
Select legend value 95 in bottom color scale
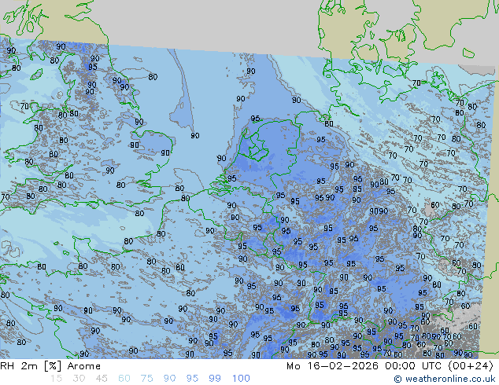[192, 379]
